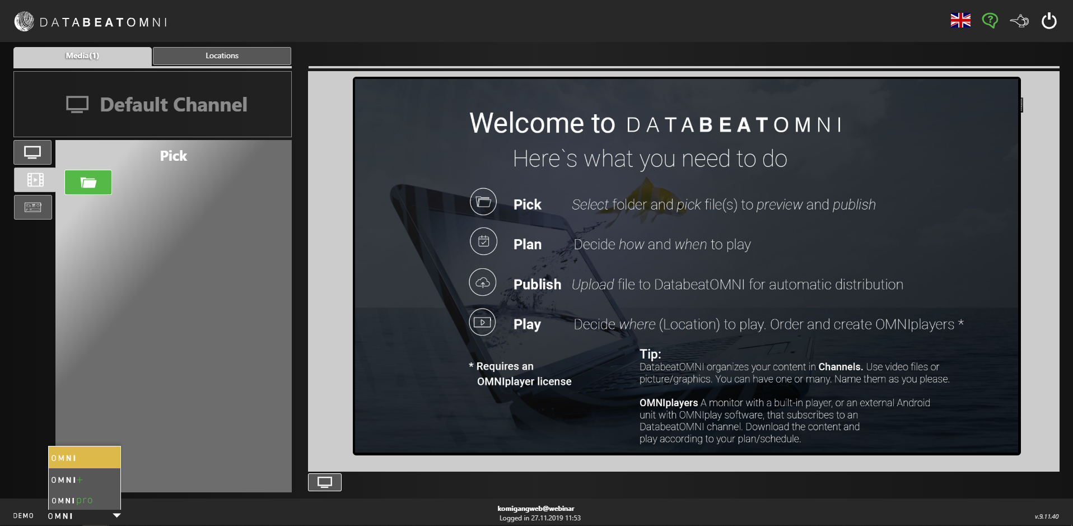The width and height of the screenshot is (1073, 526).
Task: Click the Play circle icon
Action: (x=482, y=322)
